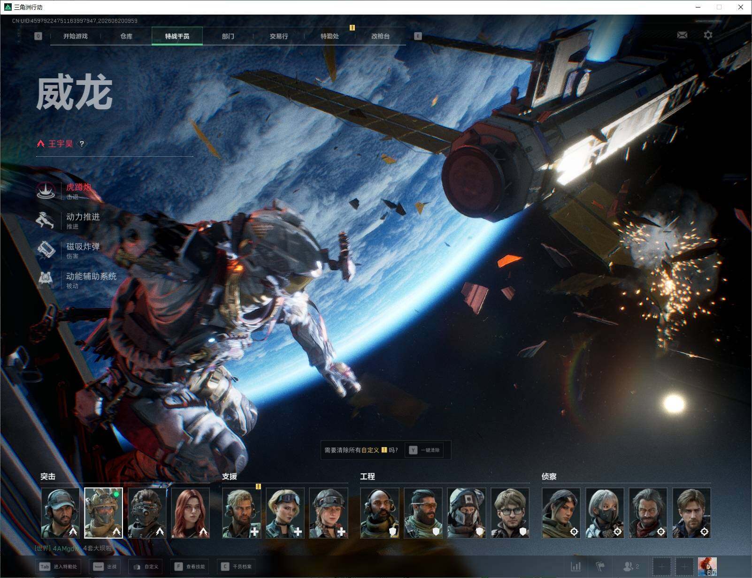
Task: Select support operator woman wearing helmet
Action: [x=329, y=513]
